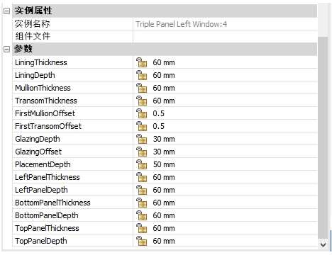Click the empty 组件文件 value field
Viewport: 332px width, 255px height.
pos(225,36)
